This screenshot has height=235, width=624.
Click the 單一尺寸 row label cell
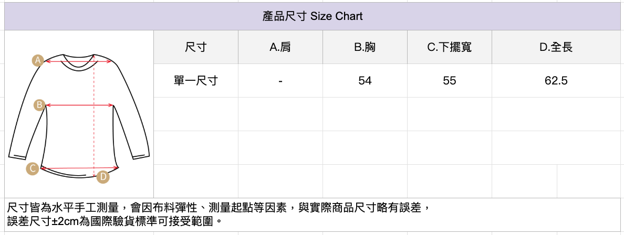(196, 81)
